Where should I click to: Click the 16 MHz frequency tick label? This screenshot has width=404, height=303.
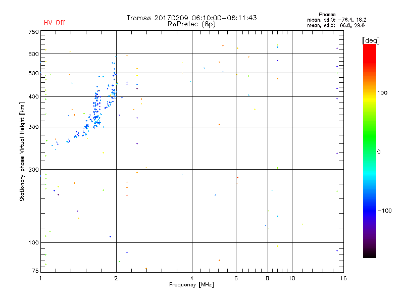point(342,278)
